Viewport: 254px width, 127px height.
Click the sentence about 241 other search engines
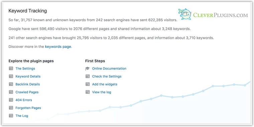coord(111,38)
